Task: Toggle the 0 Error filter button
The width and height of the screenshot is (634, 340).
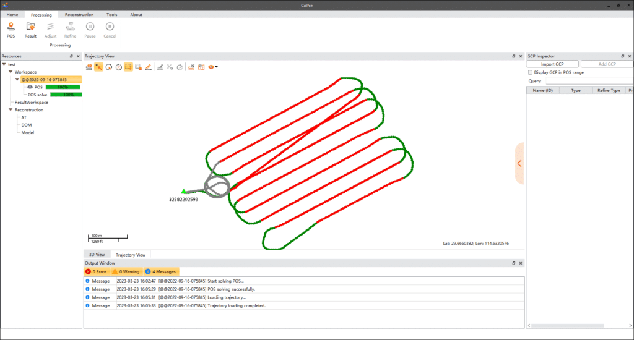Action: pos(96,271)
